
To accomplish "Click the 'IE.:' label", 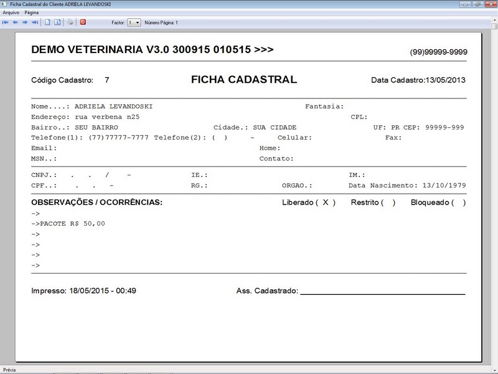I will tap(199, 175).
